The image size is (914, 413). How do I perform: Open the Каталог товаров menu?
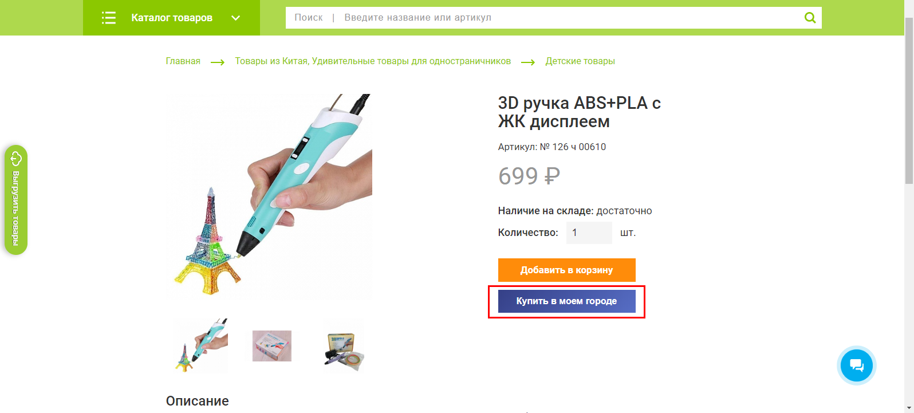coord(172,18)
